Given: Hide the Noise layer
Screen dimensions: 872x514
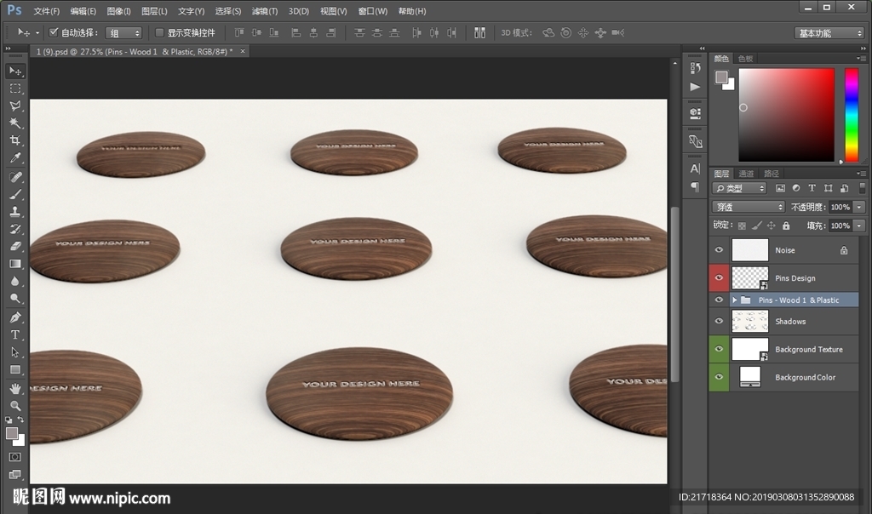Looking at the screenshot, I should tap(719, 250).
